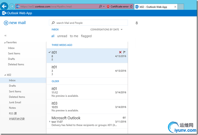Collapse the it02 mailbox tree
This screenshot has width=198, height=135.
click(5, 75)
